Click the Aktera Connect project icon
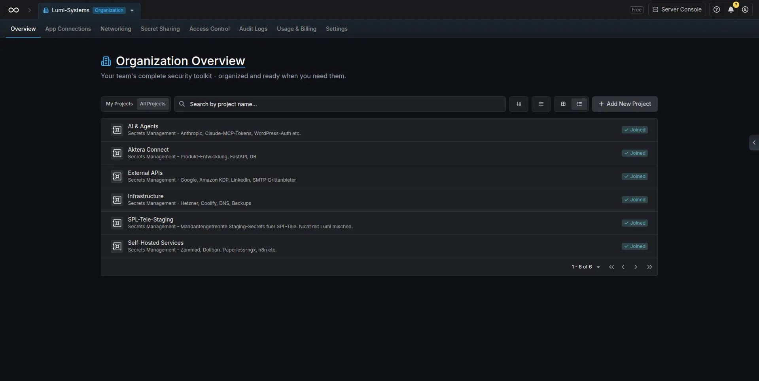This screenshot has width=759, height=381. pyautogui.click(x=117, y=153)
